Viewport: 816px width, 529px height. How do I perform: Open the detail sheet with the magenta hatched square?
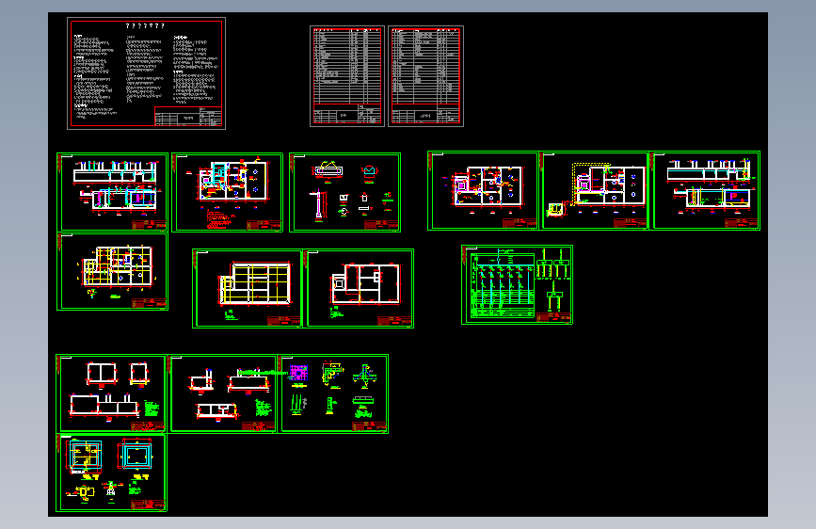pos(333,393)
